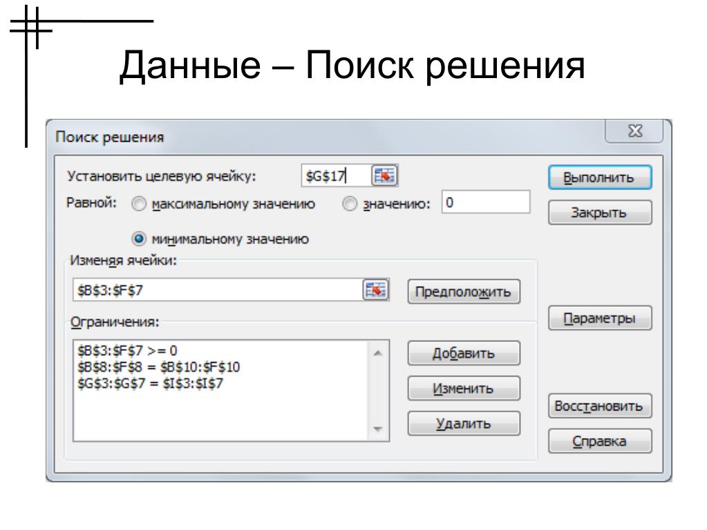
Task: Click Добавить to add a constraint
Action: click(463, 354)
